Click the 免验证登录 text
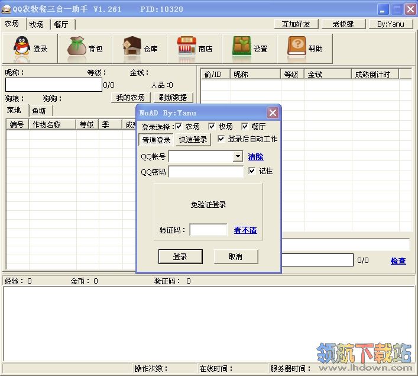The height and width of the screenshot is (376, 418). [x=209, y=204]
